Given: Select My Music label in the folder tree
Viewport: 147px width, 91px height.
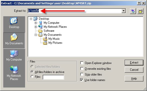Looking at the screenshot, I should [x=54, y=39].
